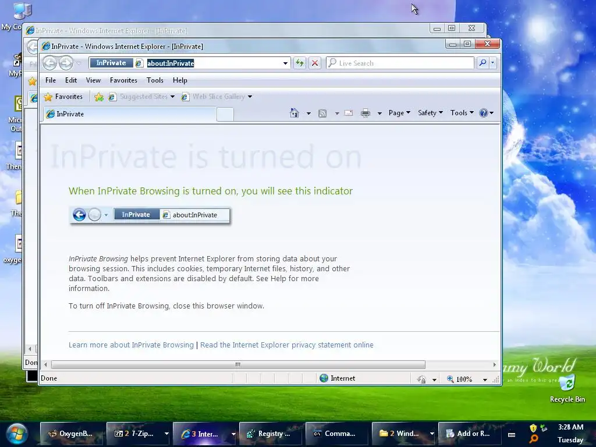The width and height of the screenshot is (596, 447).
Task: Click the security shield tray icon
Action: tap(533, 428)
